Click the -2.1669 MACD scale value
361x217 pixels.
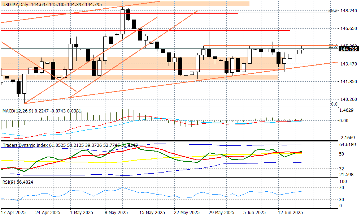348,138
